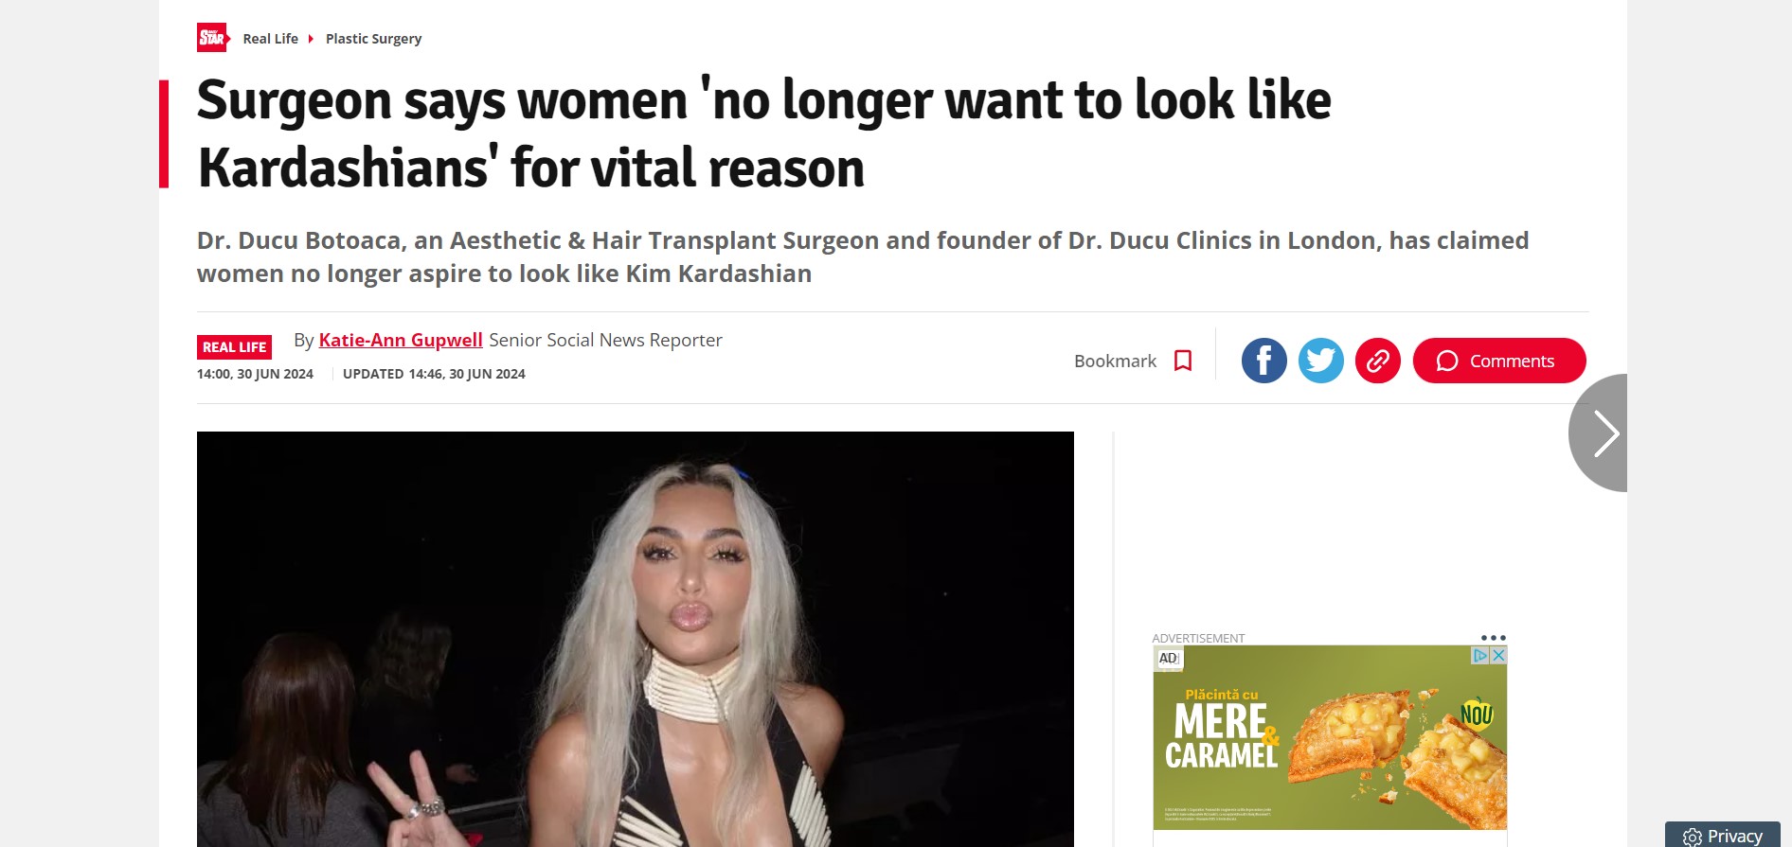The height and width of the screenshot is (847, 1792).
Task: Open Real Life breadcrumb section
Action: pos(270,39)
